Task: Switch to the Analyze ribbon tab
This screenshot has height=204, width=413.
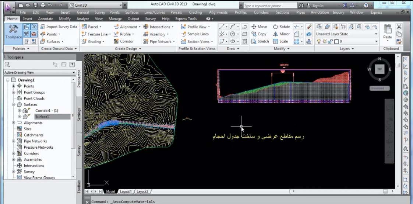Action: point(83,19)
